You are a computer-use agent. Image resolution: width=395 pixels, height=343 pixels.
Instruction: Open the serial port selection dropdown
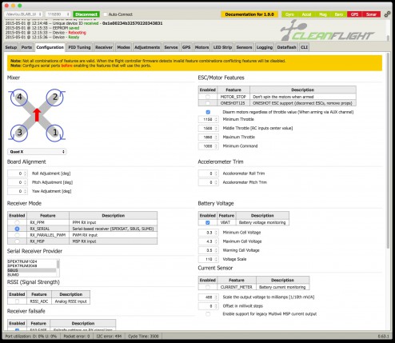click(x=23, y=14)
